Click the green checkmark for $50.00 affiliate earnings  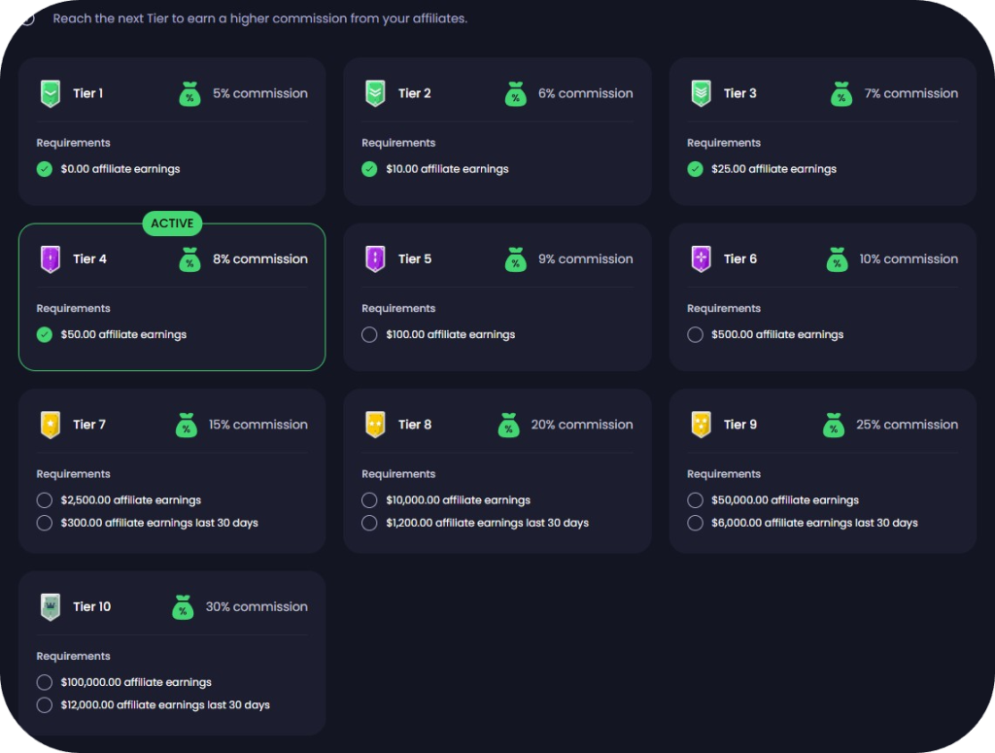tap(44, 335)
